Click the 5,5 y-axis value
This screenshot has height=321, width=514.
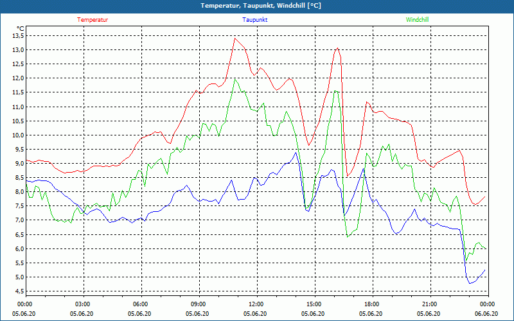coord(20,263)
